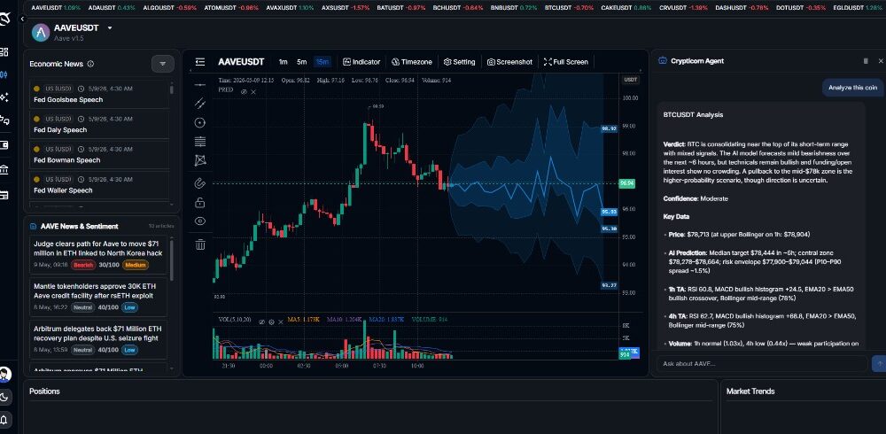
Task: Select the price channel drawing tool
Action: pyautogui.click(x=200, y=103)
